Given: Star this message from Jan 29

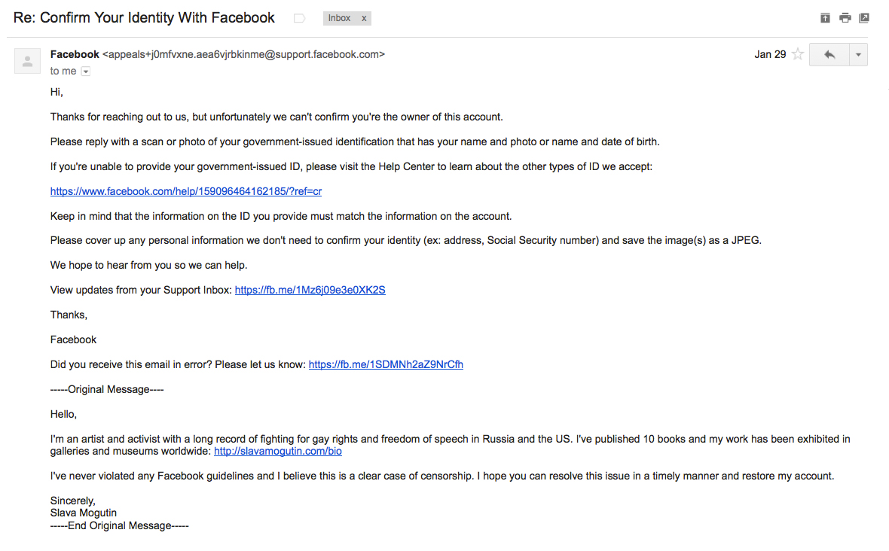Looking at the screenshot, I should point(798,54).
